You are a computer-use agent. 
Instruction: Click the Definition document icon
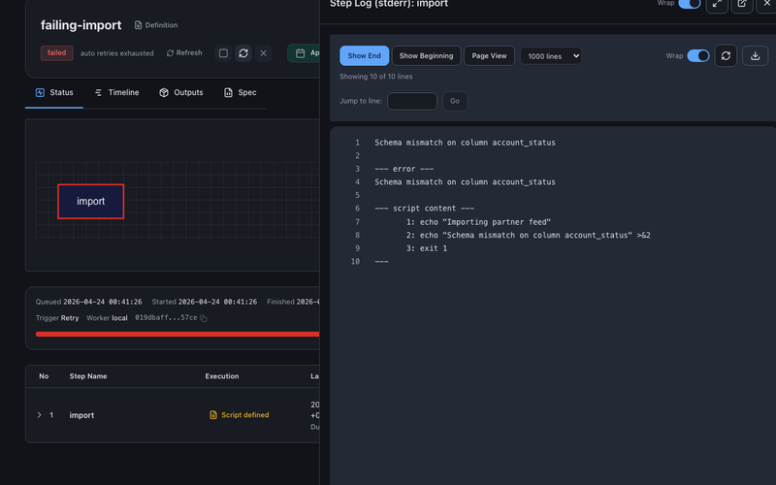(x=138, y=25)
